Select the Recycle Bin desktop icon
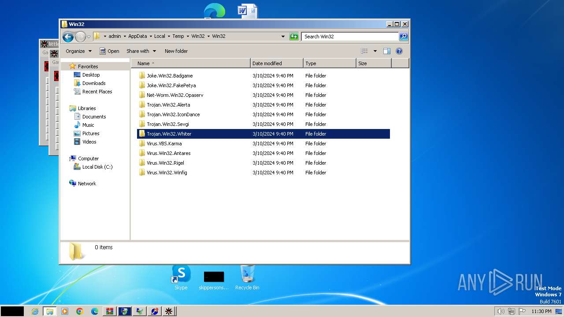Viewport: 564px width, 317px height. [x=247, y=277]
